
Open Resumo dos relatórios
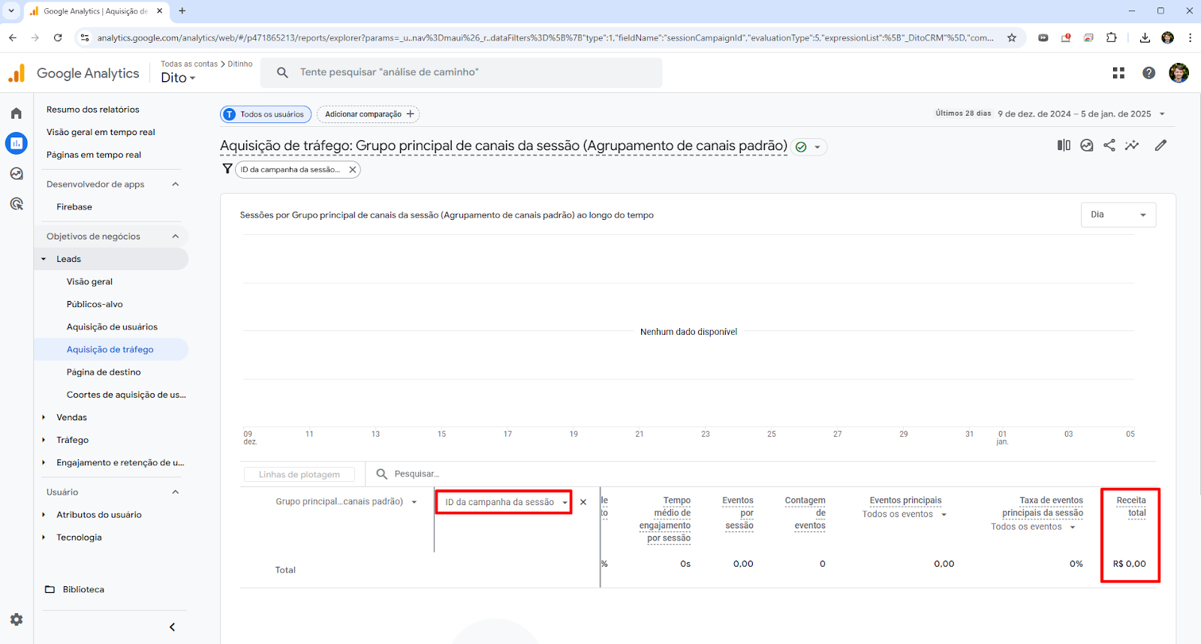93,110
